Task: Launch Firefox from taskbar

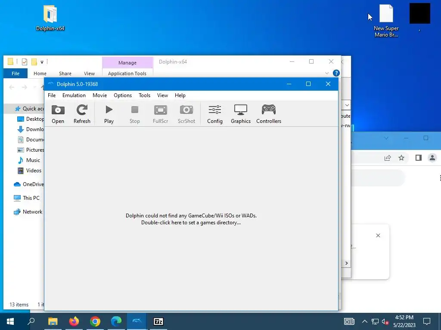Action: click(x=74, y=321)
